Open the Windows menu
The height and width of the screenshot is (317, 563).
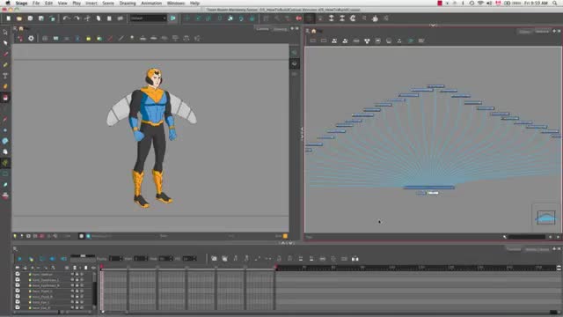pos(176,4)
